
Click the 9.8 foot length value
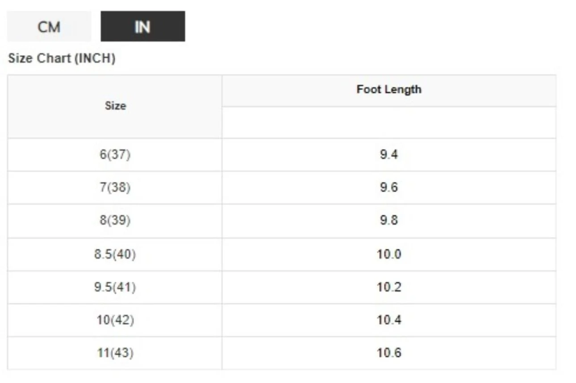[388, 220]
